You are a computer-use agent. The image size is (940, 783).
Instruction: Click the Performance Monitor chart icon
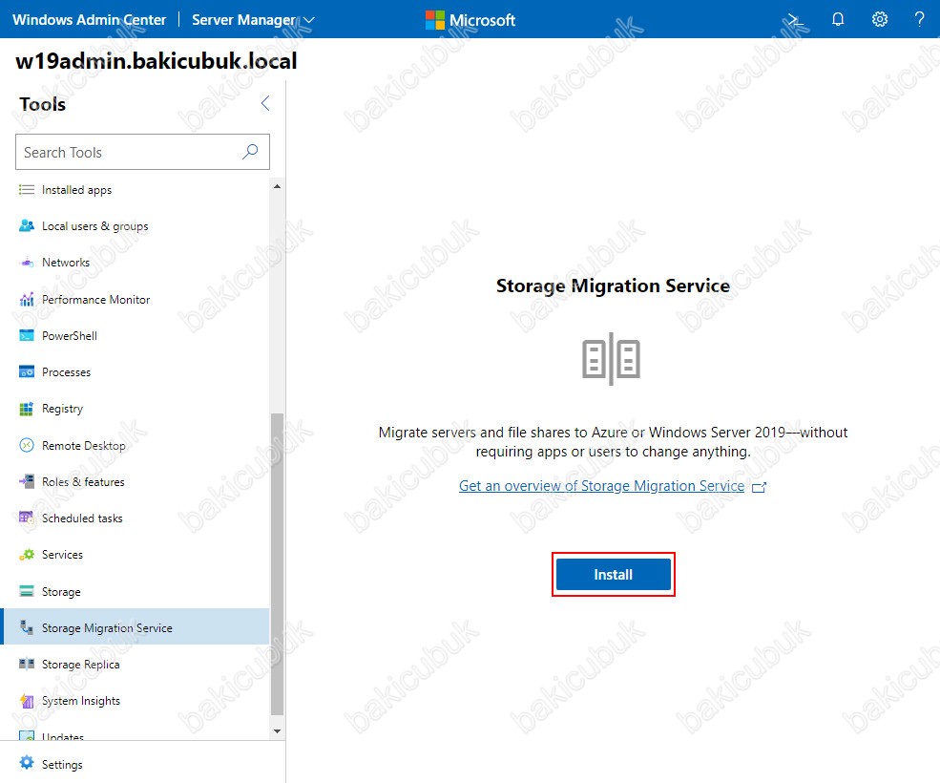click(27, 299)
